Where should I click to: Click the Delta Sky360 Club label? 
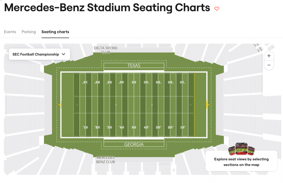[106, 50]
